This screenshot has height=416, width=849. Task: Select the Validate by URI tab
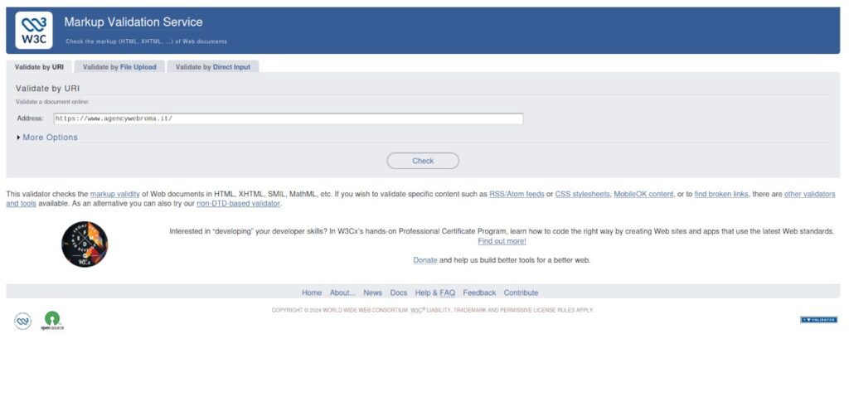39,67
